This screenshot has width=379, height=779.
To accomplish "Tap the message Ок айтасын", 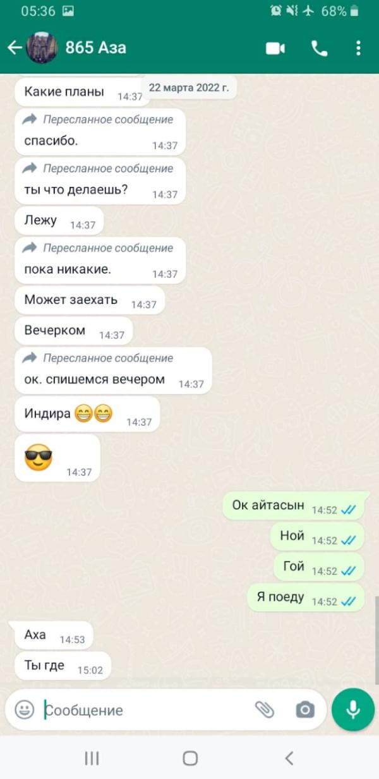I will [x=293, y=505].
